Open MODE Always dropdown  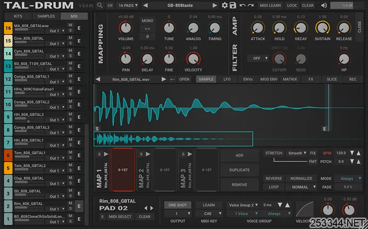pos(348,178)
